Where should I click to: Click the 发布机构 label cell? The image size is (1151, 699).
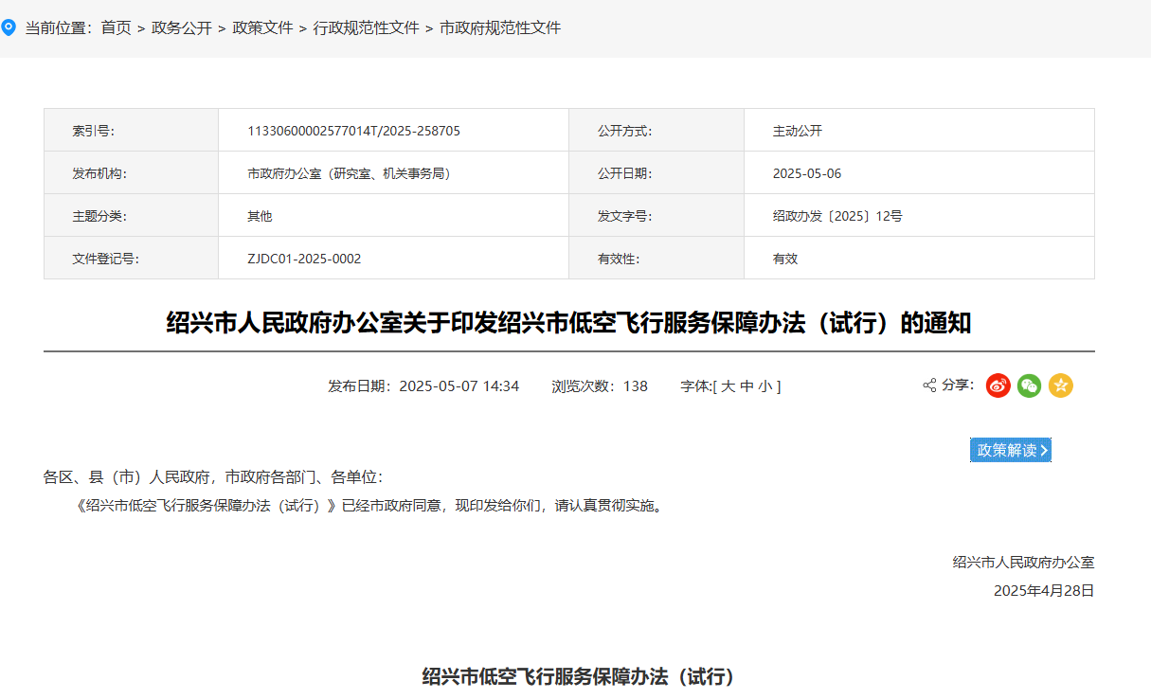(x=132, y=173)
